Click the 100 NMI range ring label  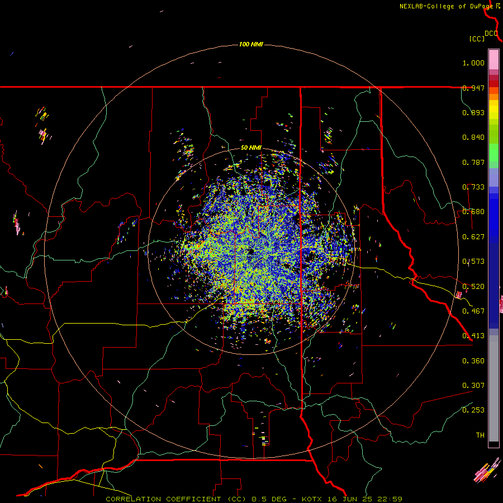251,44
